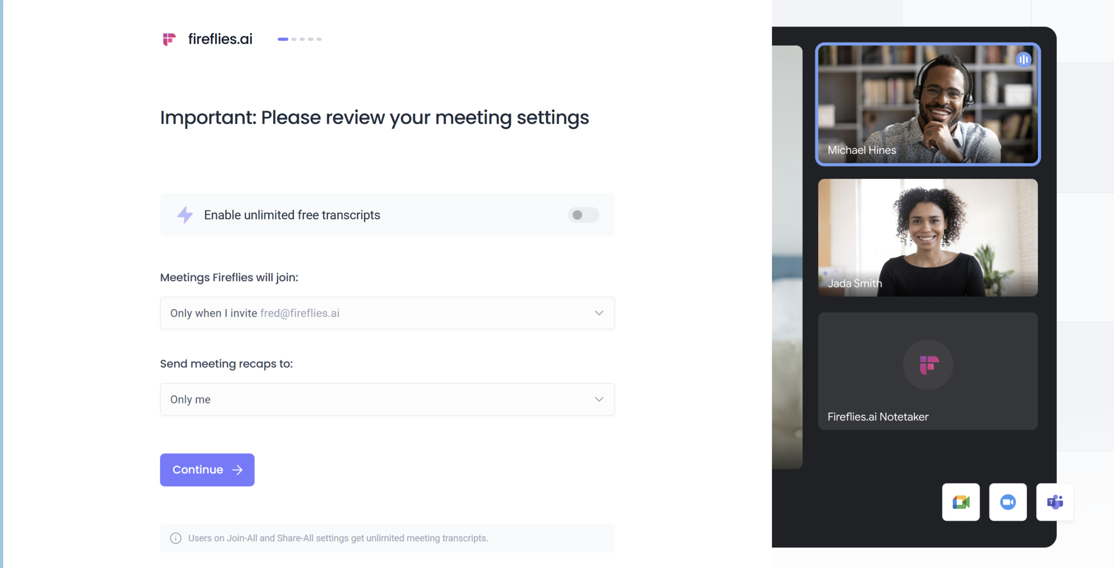1114x568 pixels.
Task: Click the Zoom icon
Action: (x=1008, y=502)
